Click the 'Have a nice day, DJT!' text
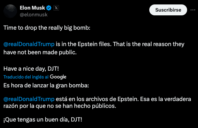Image resolution: width=198 pixels, height=128 pixels. click(x=31, y=69)
